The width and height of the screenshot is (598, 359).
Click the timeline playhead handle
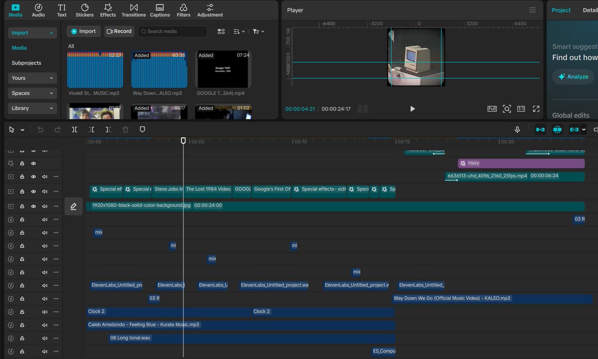(183, 141)
